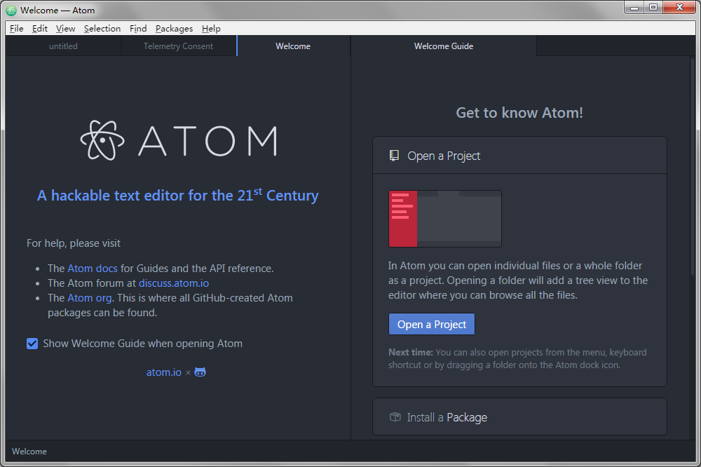Image resolution: width=701 pixels, height=467 pixels.
Task: Close the Atom window
Action: (x=679, y=8)
